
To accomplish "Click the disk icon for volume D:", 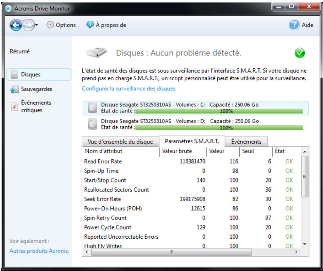I will (x=92, y=124).
